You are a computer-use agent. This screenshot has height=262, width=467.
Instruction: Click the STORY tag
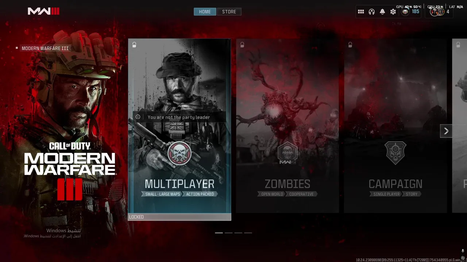[412, 194]
